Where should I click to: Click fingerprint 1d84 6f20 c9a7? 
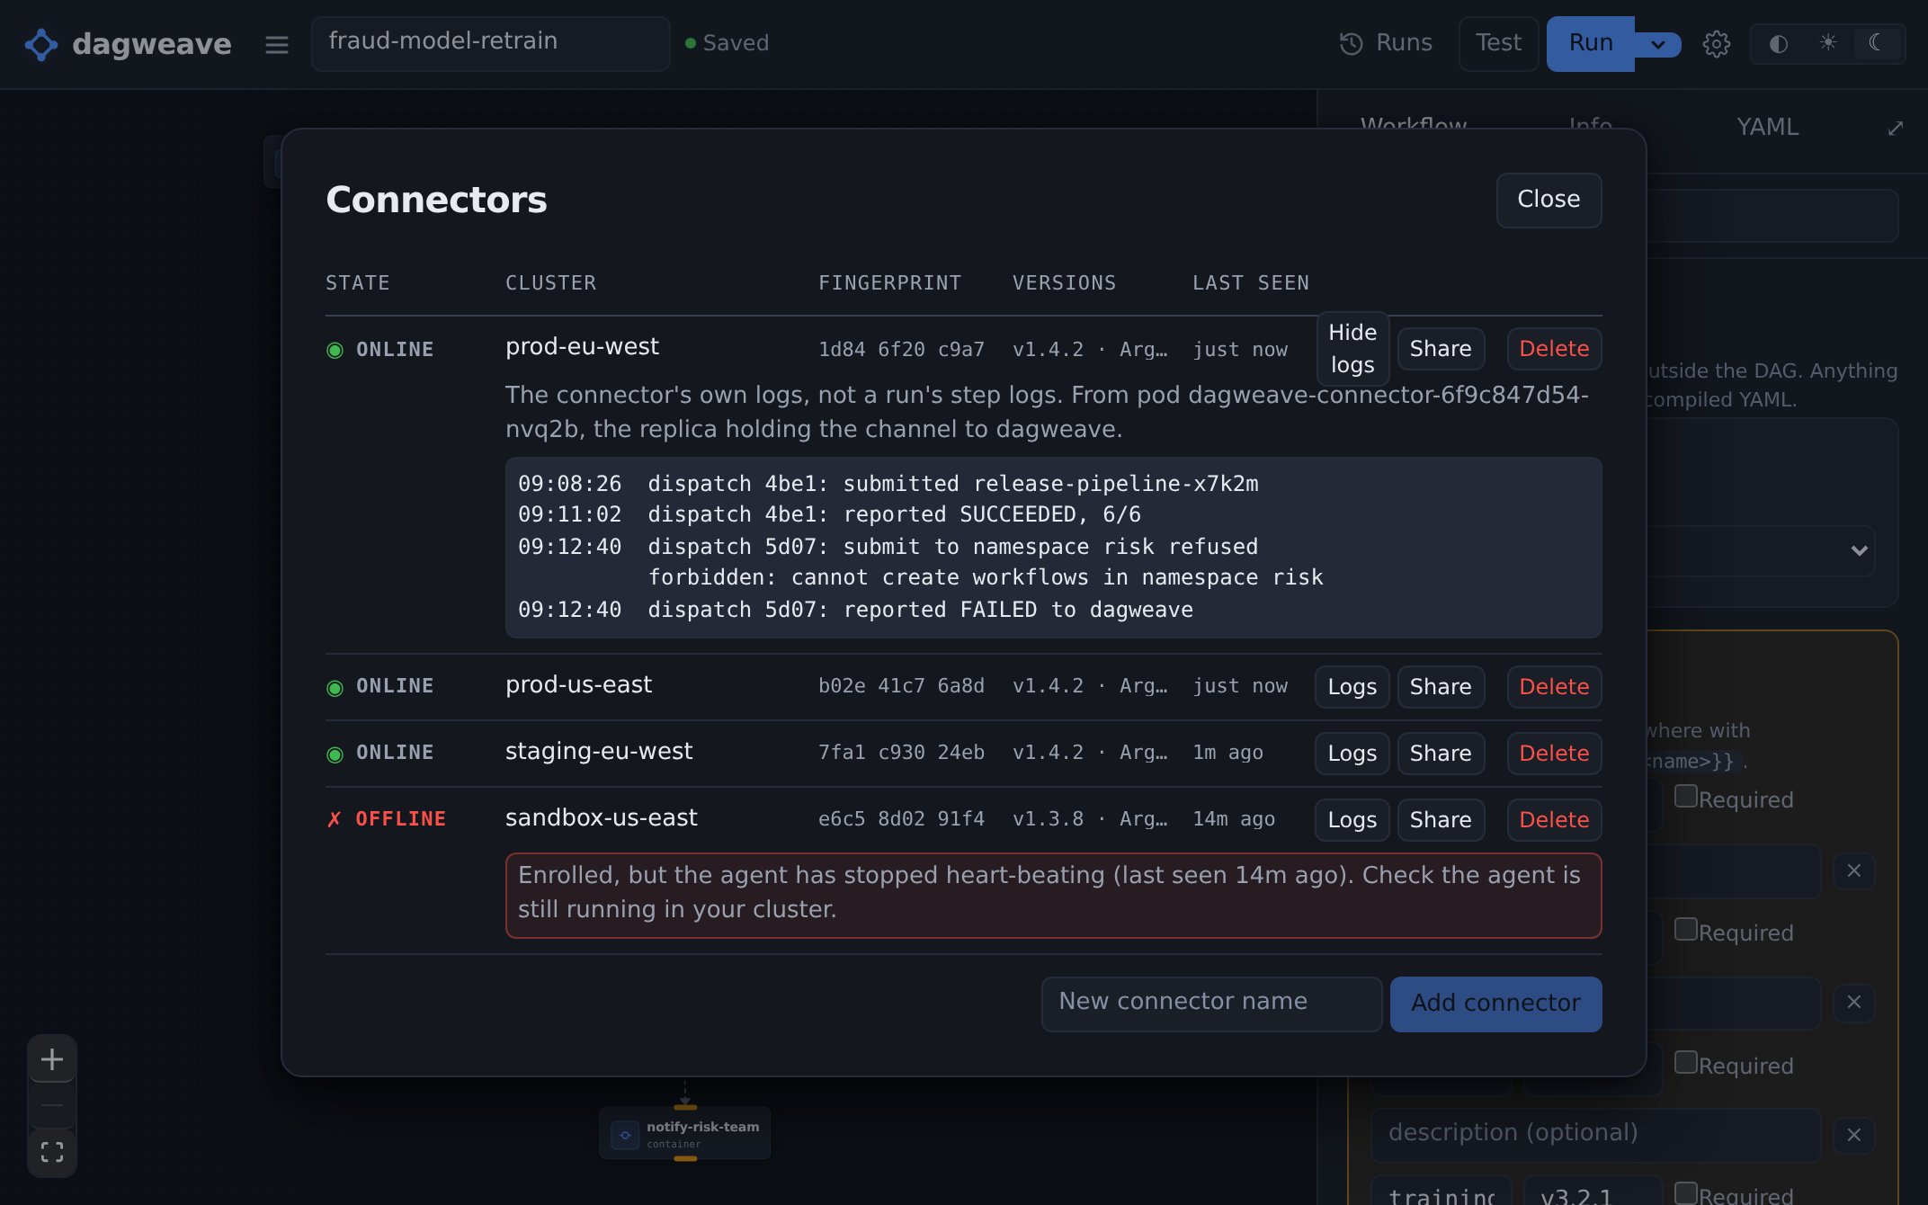click(901, 350)
